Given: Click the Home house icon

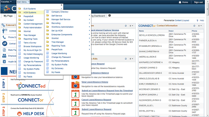Looking at the screenshot, I should coord(180,2).
